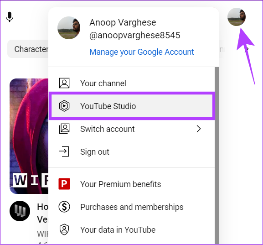Click the shield Your data icon
263x245 pixels.
click(64, 229)
